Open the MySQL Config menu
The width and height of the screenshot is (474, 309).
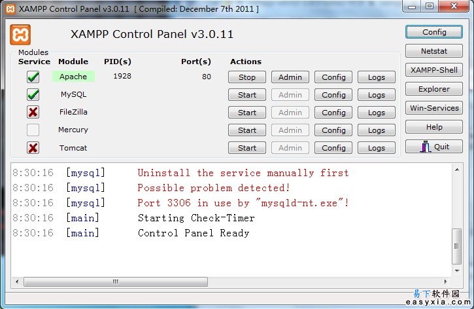tap(333, 95)
